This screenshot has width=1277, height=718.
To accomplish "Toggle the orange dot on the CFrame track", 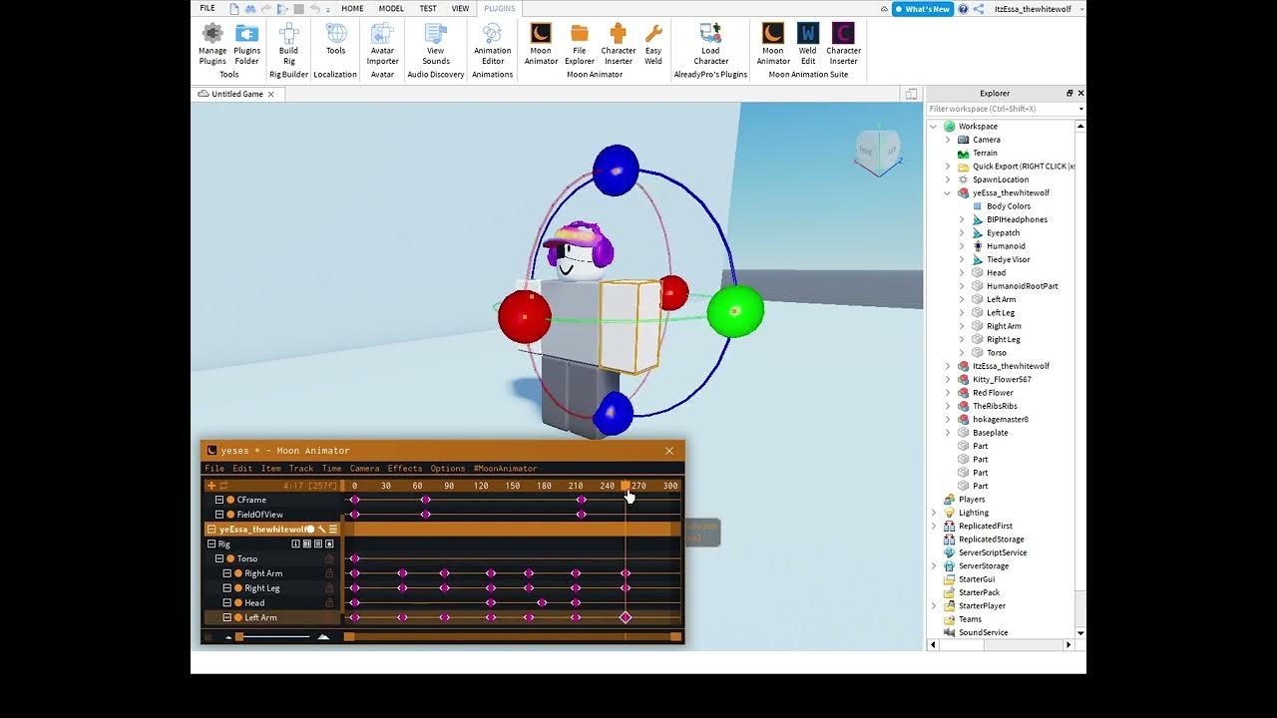I will pyautogui.click(x=230, y=500).
